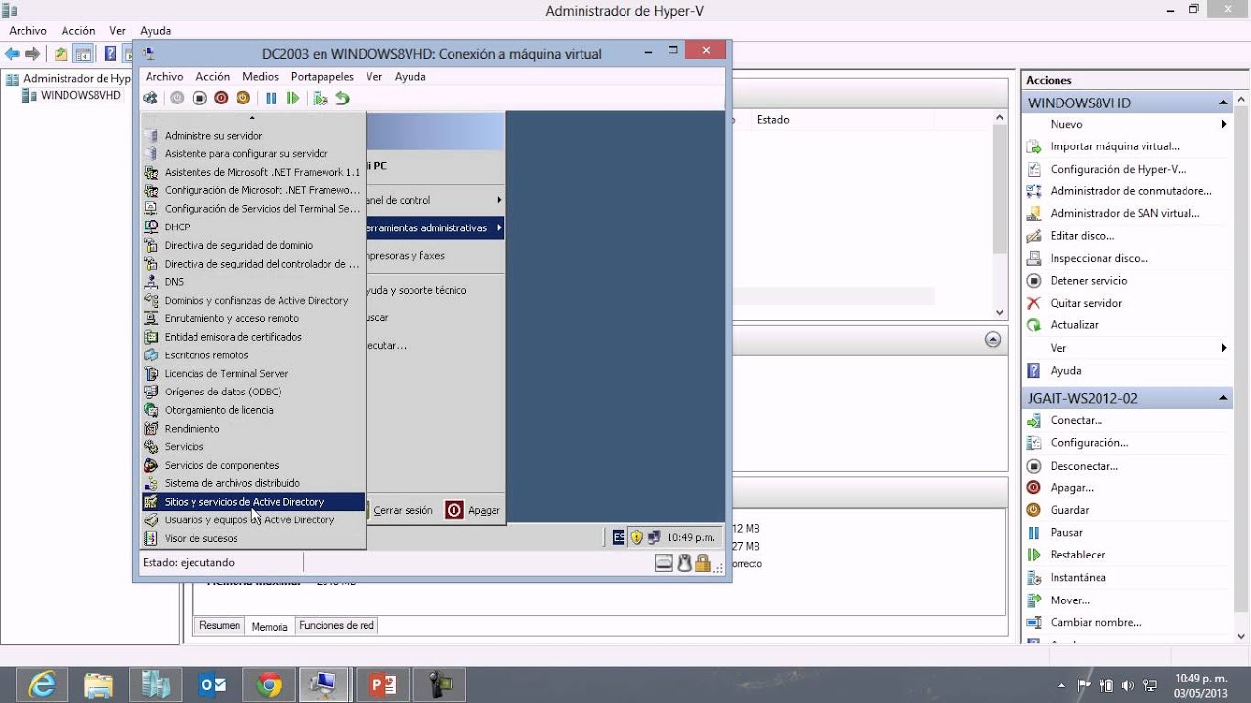Screen dimensions: 1251x703
Task: Click the Conectar icon in the Acciones pane
Action: tap(1034, 420)
